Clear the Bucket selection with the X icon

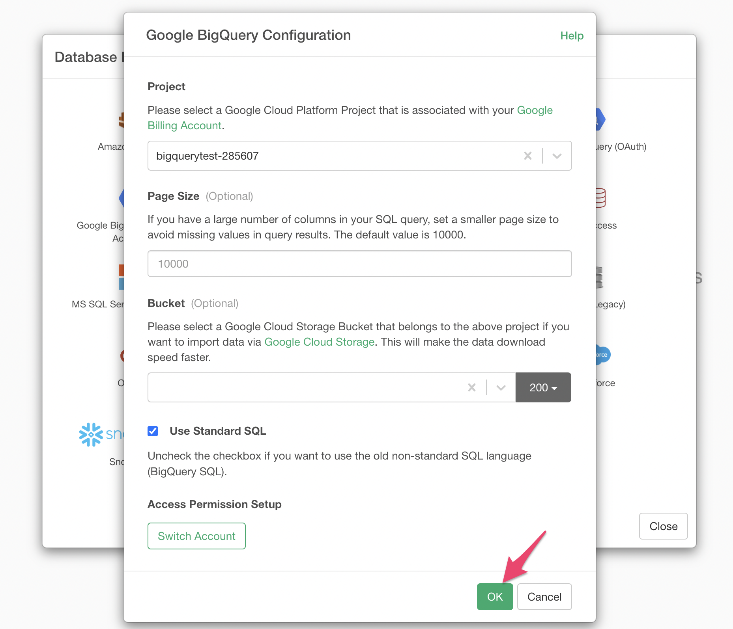(x=471, y=388)
